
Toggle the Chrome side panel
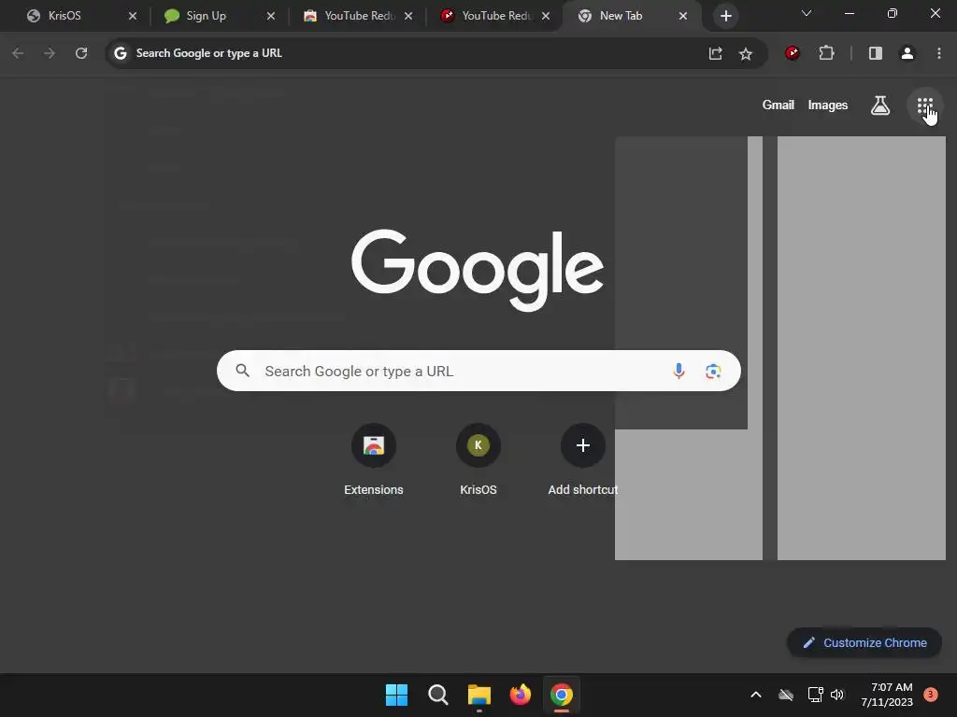pyautogui.click(x=875, y=53)
